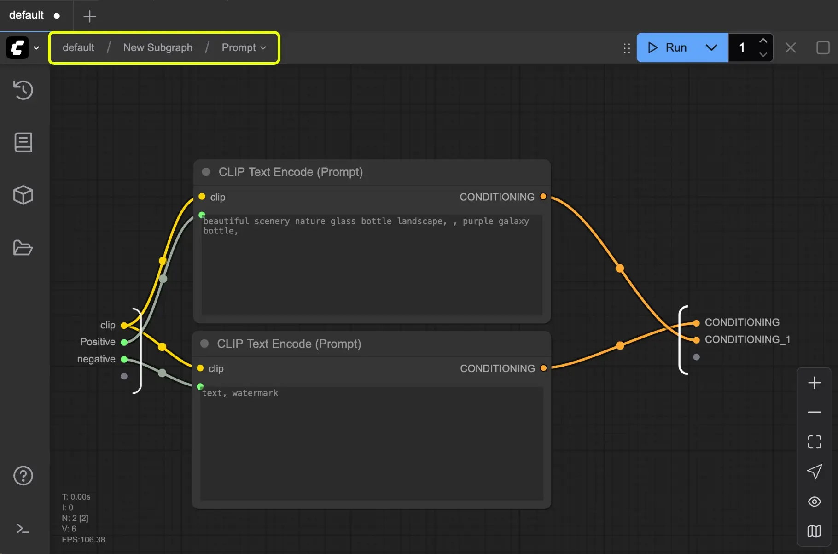Open the queue history panel
The width and height of the screenshot is (838, 554).
23,90
